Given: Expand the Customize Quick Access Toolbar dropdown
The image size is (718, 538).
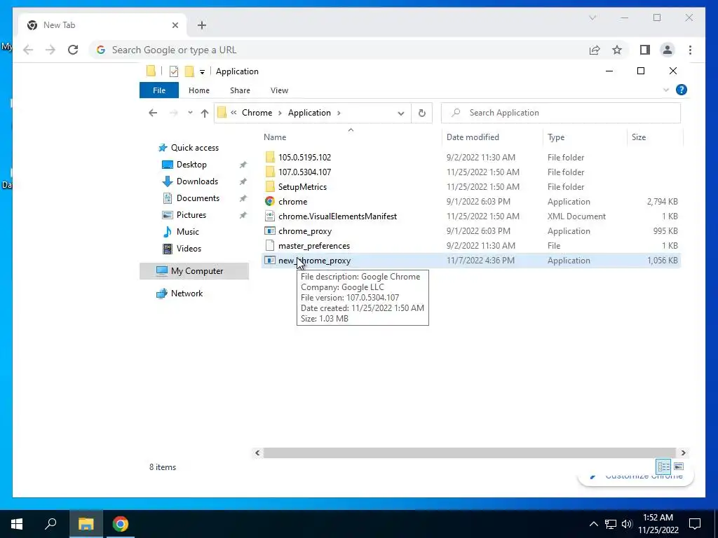Looking at the screenshot, I should coord(202,72).
